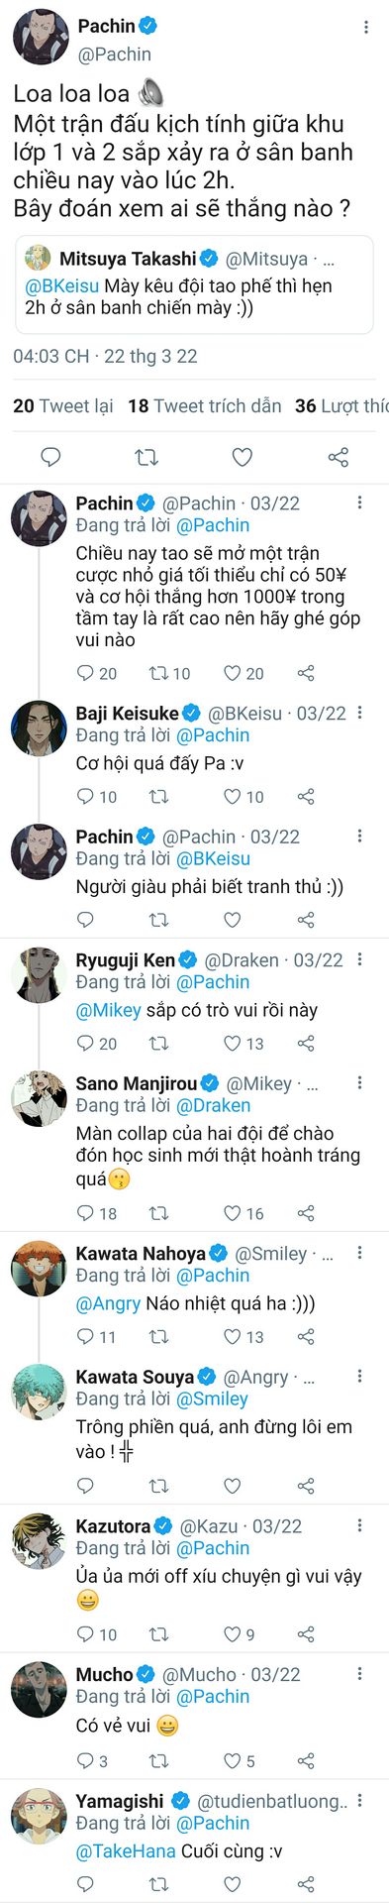This screenshot has height=1903, width=389.
Task: Open more options on Kazutora's reply
Action: pyautogui.click(x=360, y=1525)
